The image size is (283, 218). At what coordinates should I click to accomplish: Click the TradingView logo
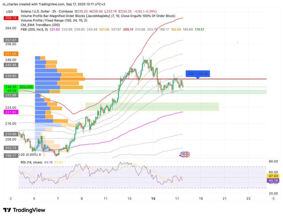pyautogui.click(x=24, y=210)
